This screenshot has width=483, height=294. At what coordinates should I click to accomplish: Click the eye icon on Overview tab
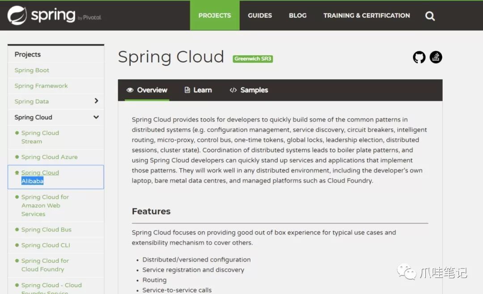pyautogui.click(x=130, y=90)
